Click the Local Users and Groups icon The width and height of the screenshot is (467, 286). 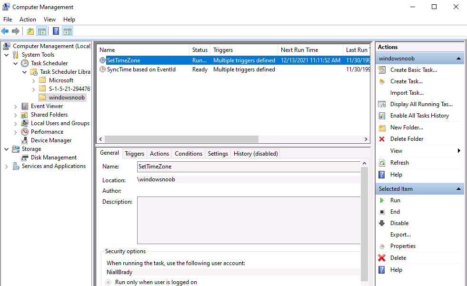click(25, 123)
